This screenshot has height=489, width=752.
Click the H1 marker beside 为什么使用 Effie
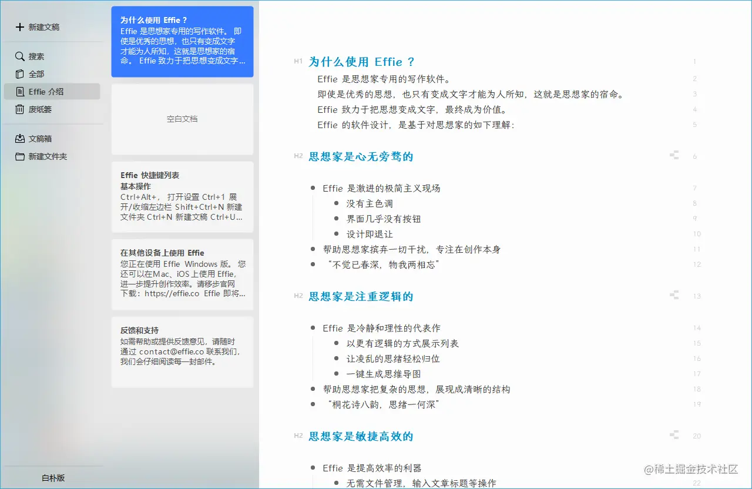pyautogui.click(x=298, y=61)
